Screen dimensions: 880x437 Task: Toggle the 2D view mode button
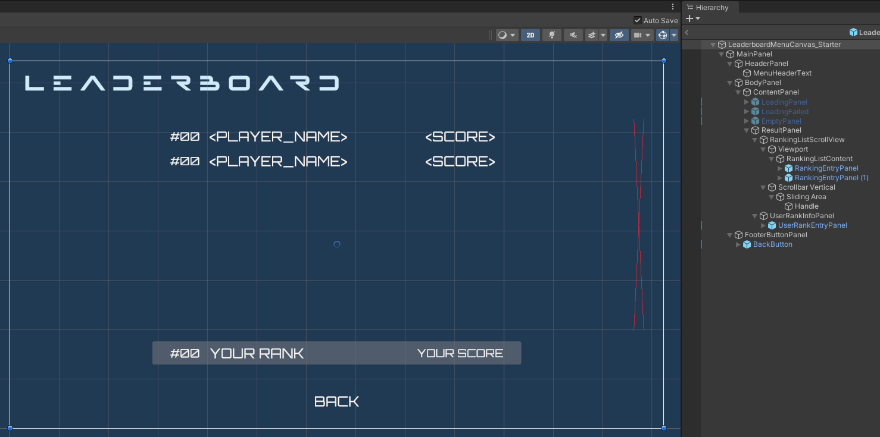(x=530, y=35)
